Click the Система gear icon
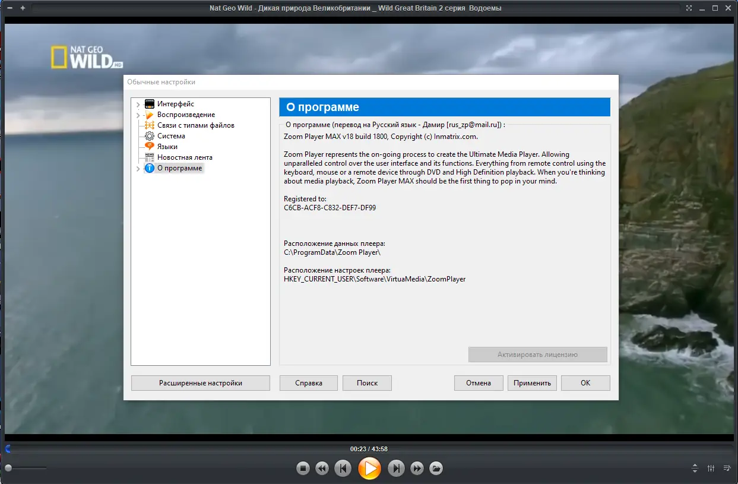Viewport: 738px width, 484px height. pos(150,136)
